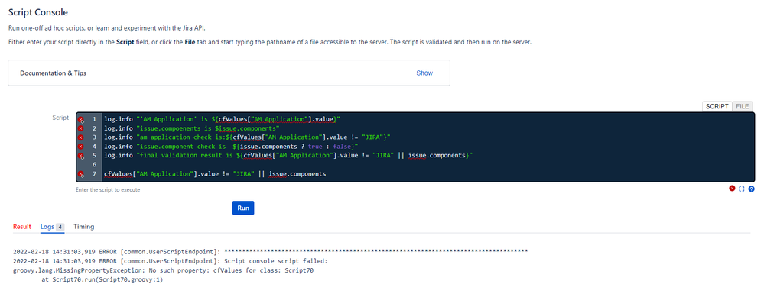This screenshot has width=764, height=297.
Task: Click code line 'final validation result is'
Action: pos(288,156)
